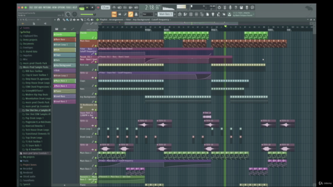Select the Slice tool in playlist toolbar

pos(82,20)
